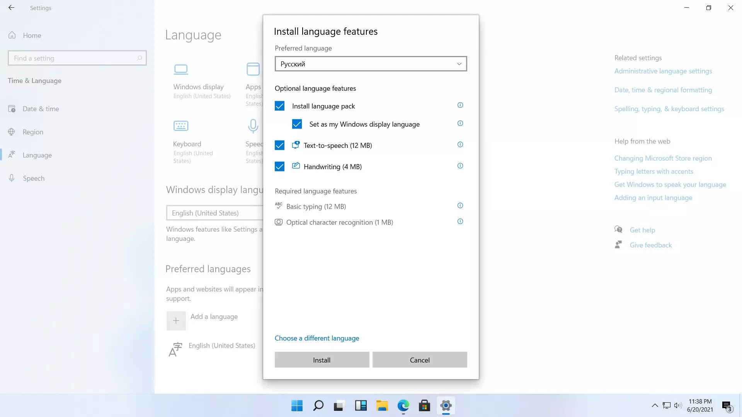Image resolution: width=742 pixels, height=417 pixels.
Task: Uncheck the Install language pack checkbox
Action: tap(279, 106)
